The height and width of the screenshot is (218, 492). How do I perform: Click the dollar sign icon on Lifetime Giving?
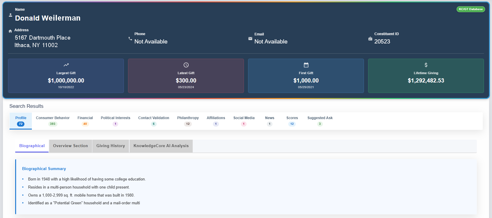(426, 65)
